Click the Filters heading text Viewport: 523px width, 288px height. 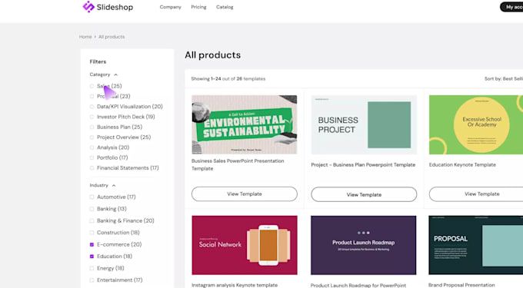tap(98, 61)
